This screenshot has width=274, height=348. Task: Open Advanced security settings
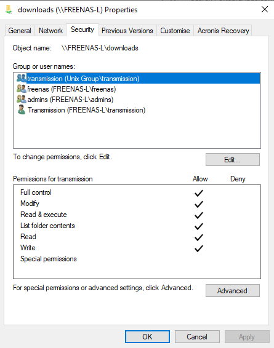tap(233, 291)
